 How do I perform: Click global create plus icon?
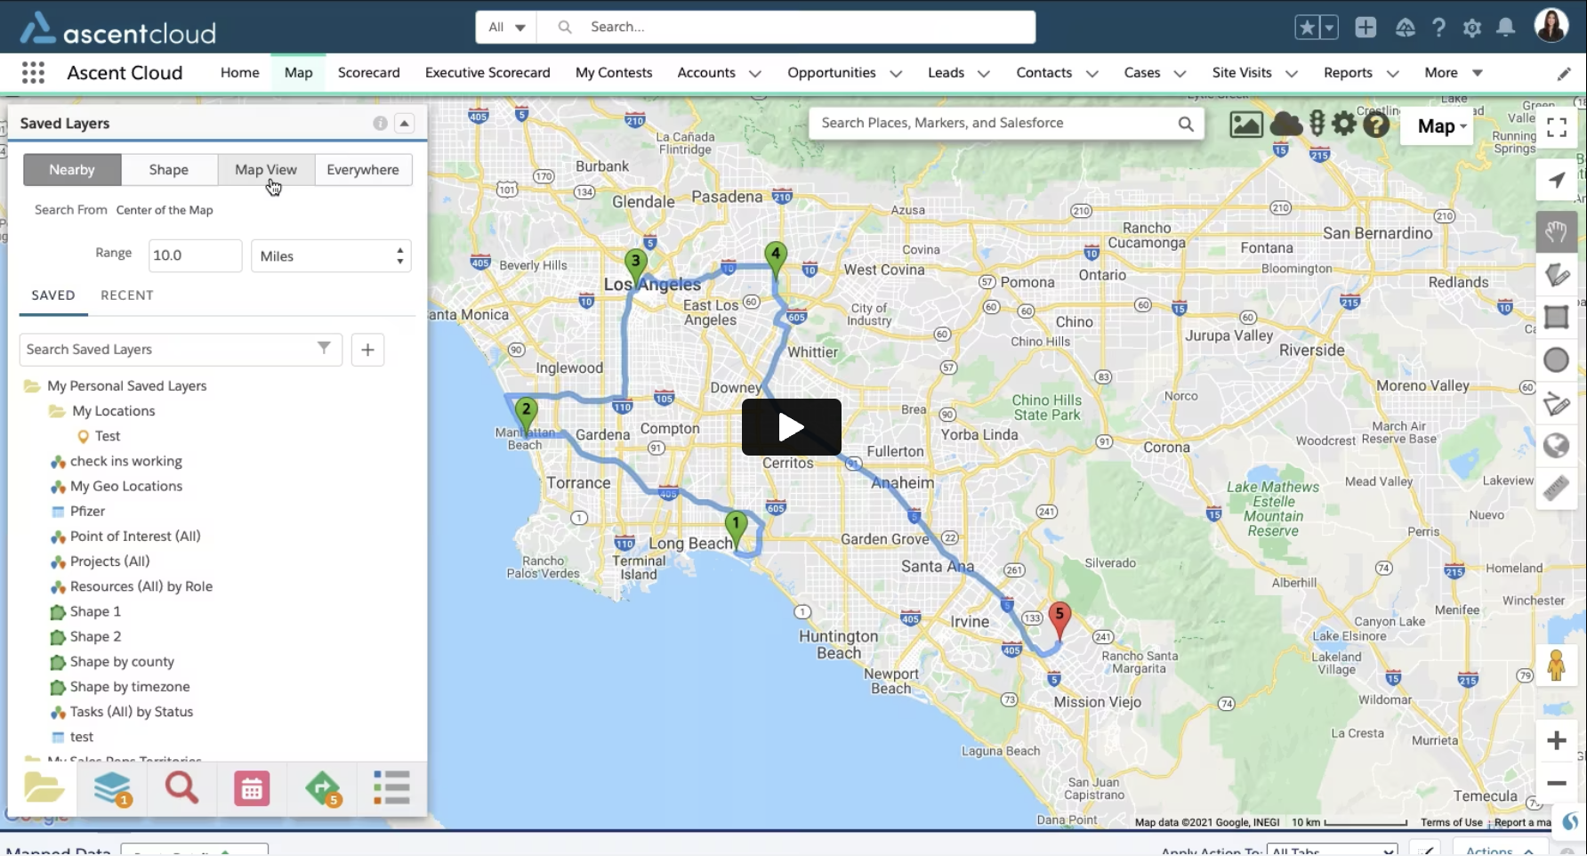(x=1365, y=28)
